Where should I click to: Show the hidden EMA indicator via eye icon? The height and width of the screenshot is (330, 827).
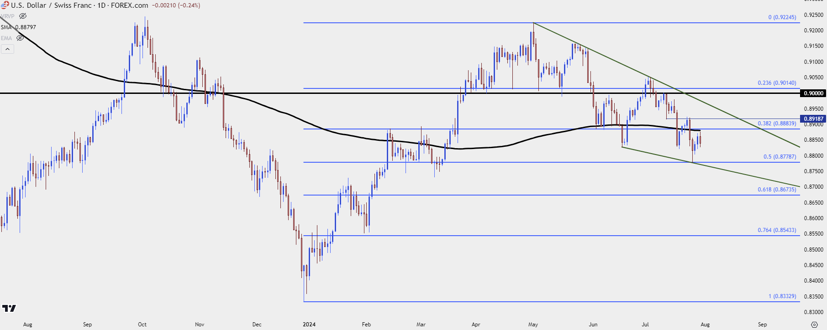pos(20,38)
